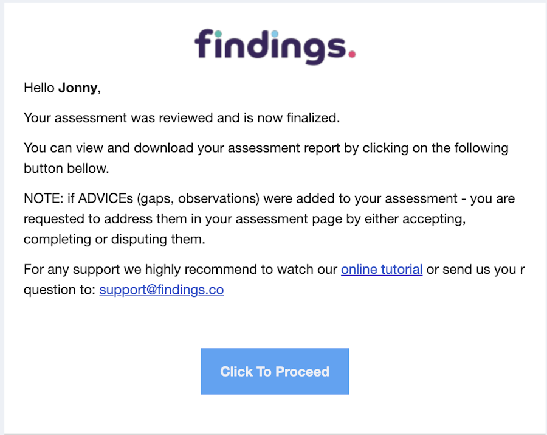Click the pink dot in the findings logo
Screen dimensions: 547x435
[352, 55]
